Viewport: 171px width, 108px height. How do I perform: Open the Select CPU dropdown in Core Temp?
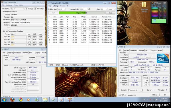click(17, 9)
